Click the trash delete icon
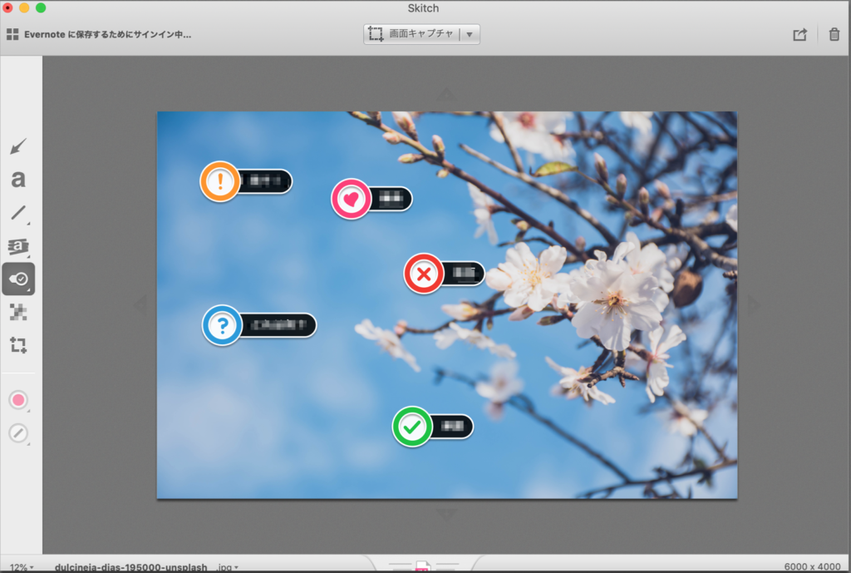Viewport: 851px width, 573px height. (x=834, y=35)
